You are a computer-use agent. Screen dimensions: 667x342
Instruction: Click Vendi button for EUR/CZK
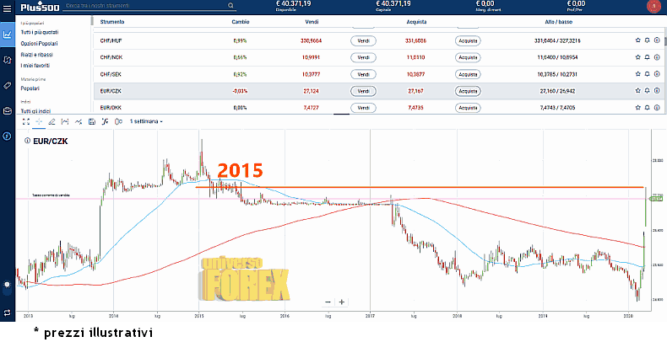362,91
